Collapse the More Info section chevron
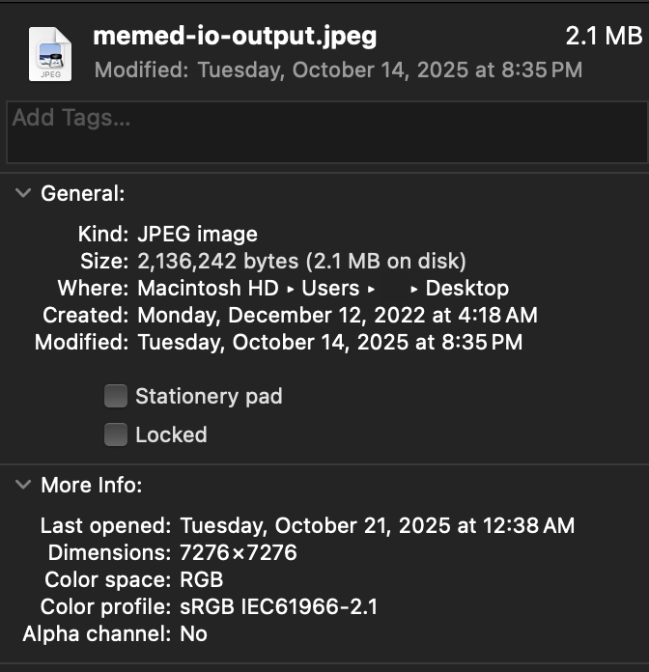Viewport: 649px width, 672px height. pos(22,486)
